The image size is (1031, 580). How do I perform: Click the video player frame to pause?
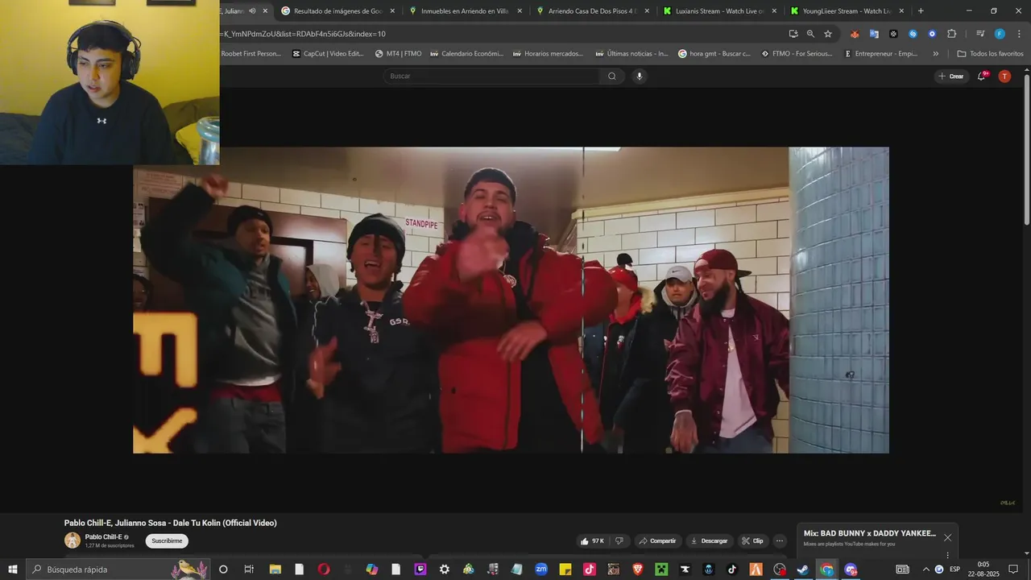511,300
